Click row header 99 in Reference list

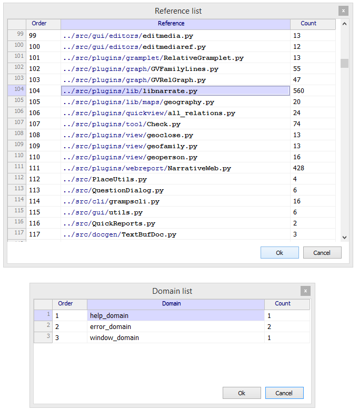tap(17, 35)
